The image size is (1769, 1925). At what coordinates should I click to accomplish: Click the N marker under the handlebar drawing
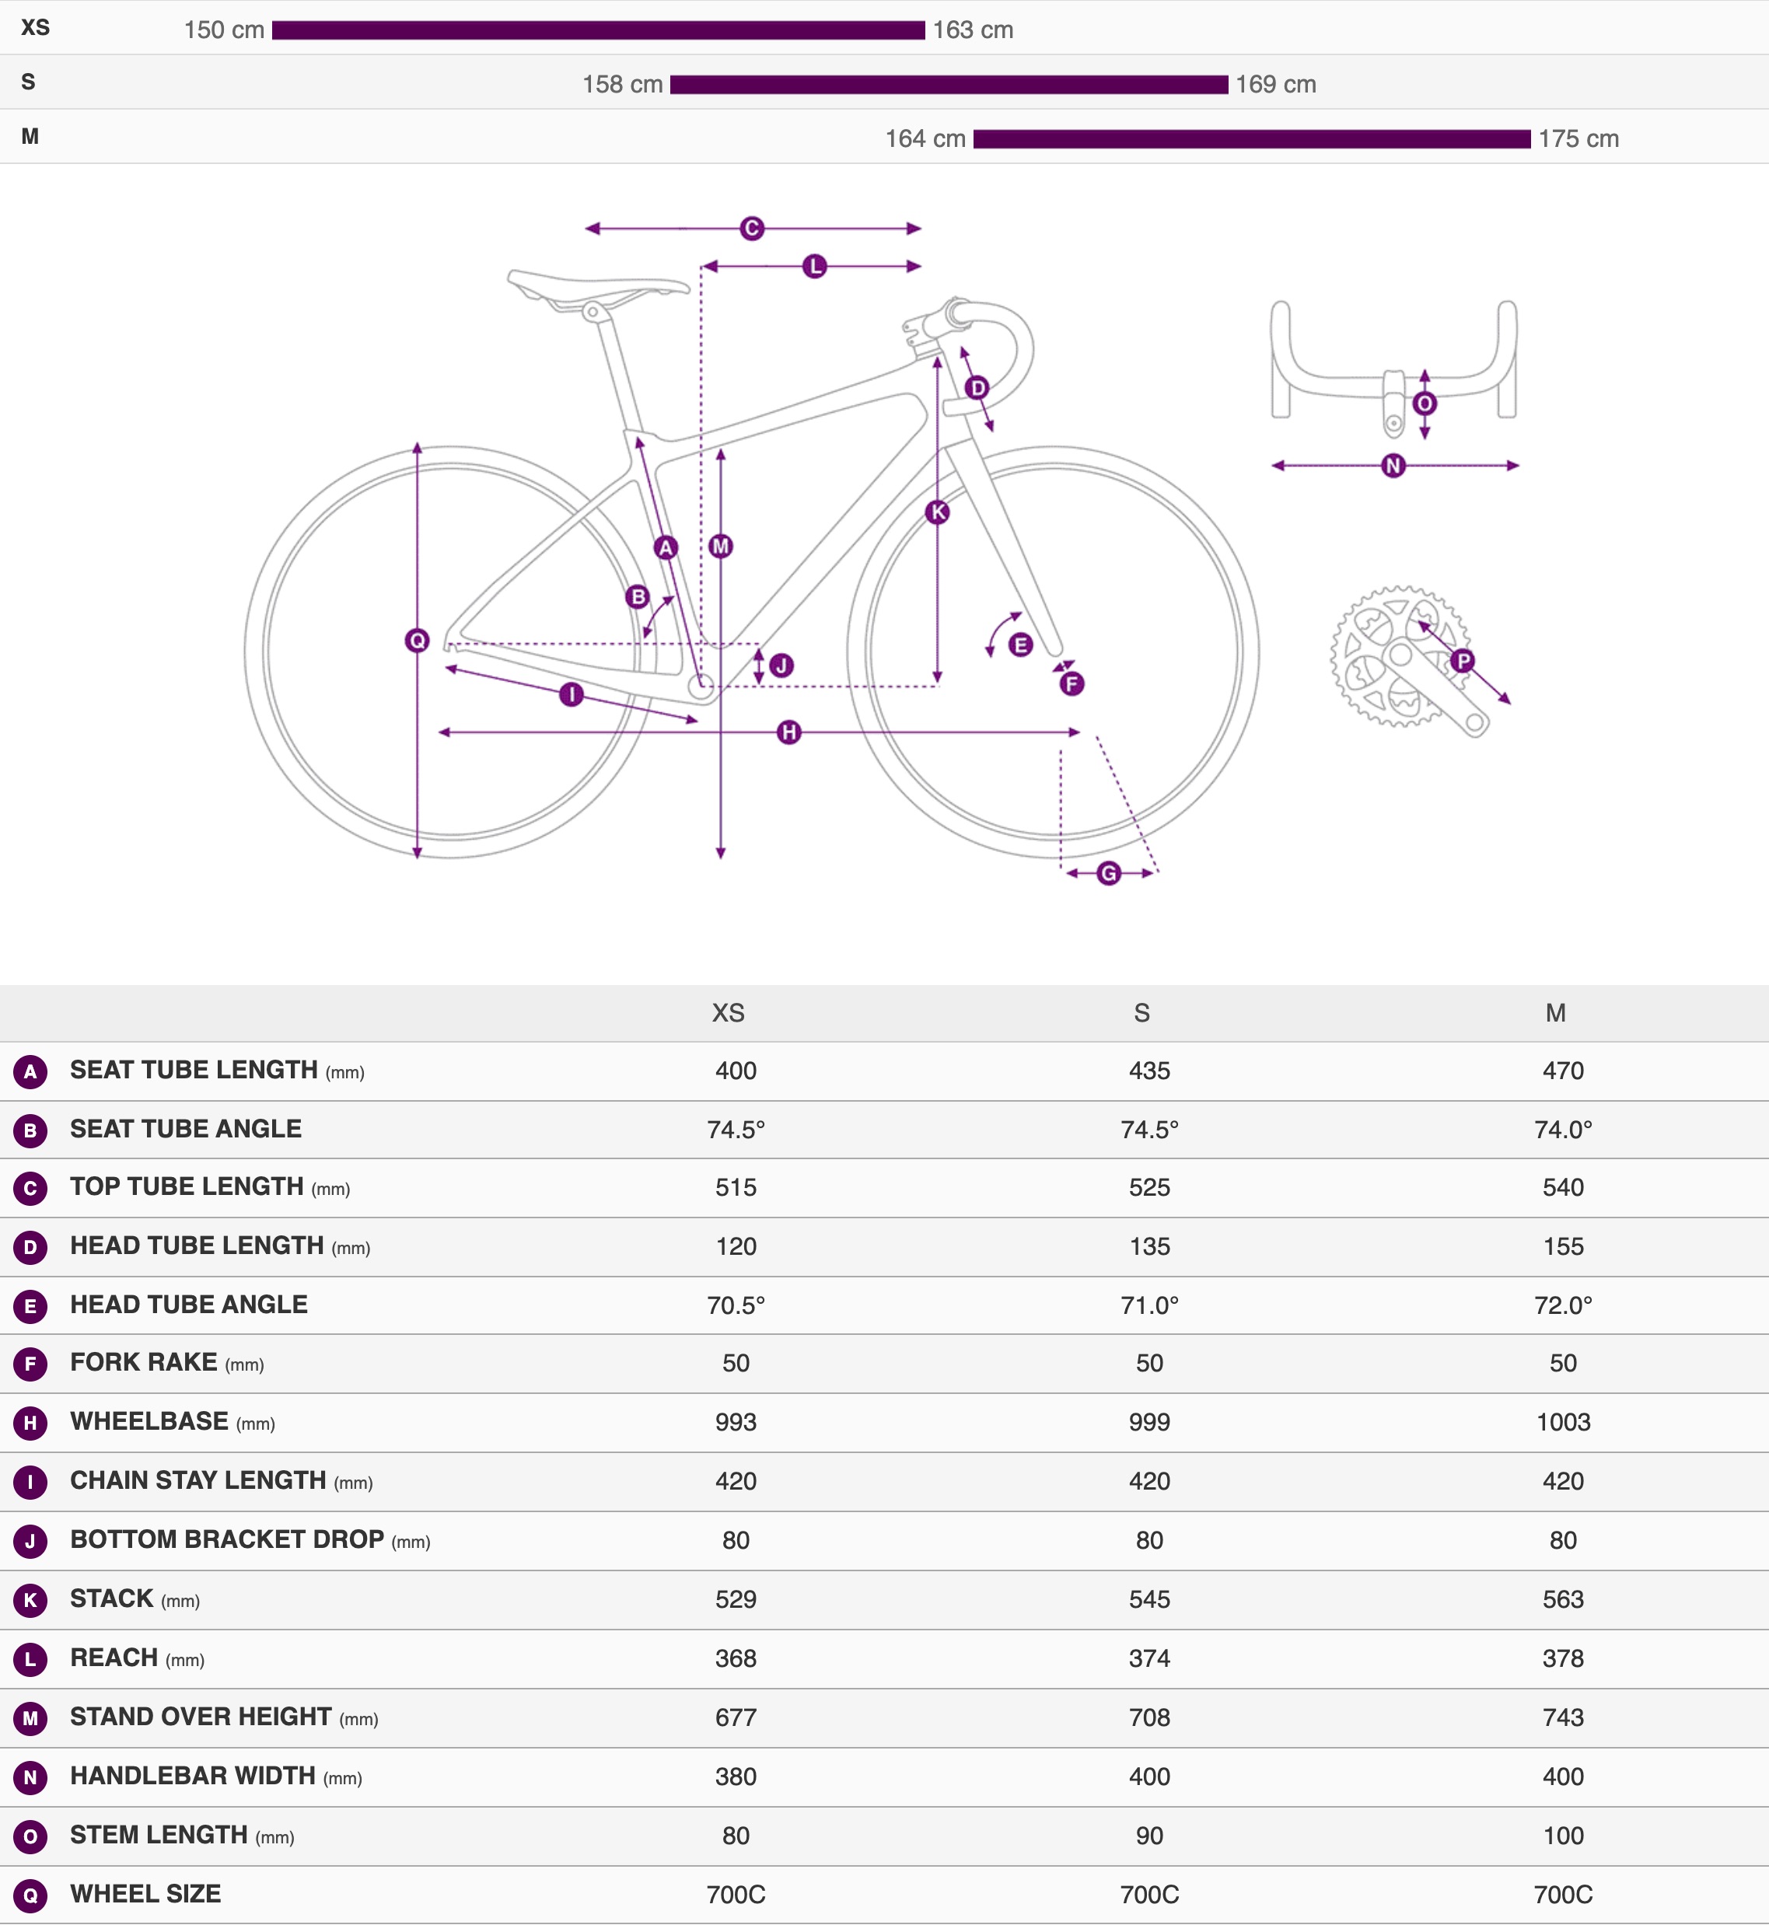click(1393, 466)
